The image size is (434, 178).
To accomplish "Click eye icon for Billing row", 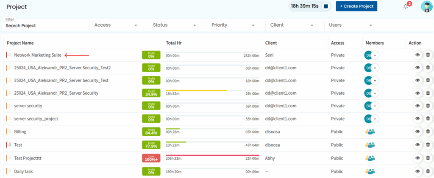I will [x=417, y=132].
